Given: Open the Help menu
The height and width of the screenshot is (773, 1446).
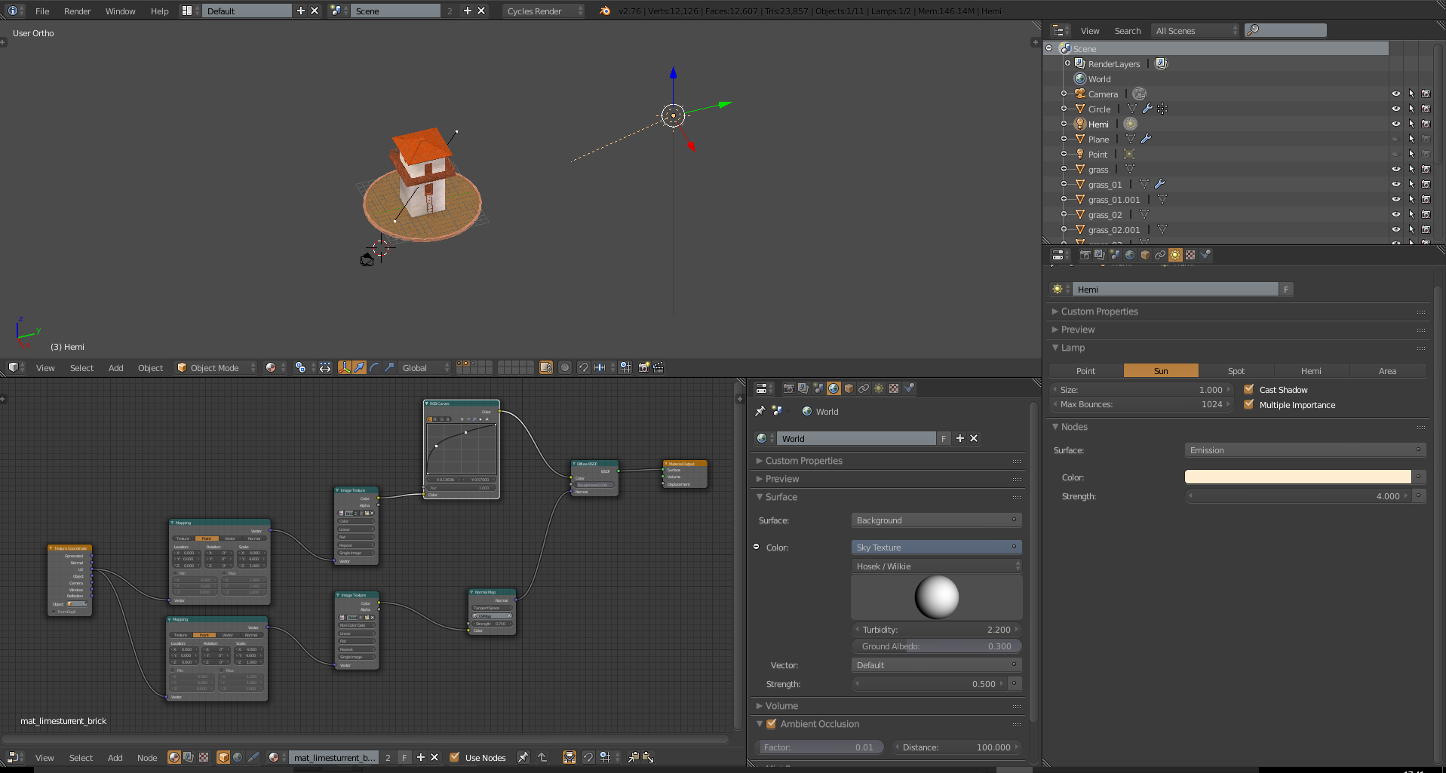Looking at the screenshot, I should pos(159,11).
